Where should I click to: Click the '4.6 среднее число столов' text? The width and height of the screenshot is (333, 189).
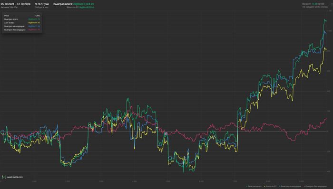coord(315,7)
